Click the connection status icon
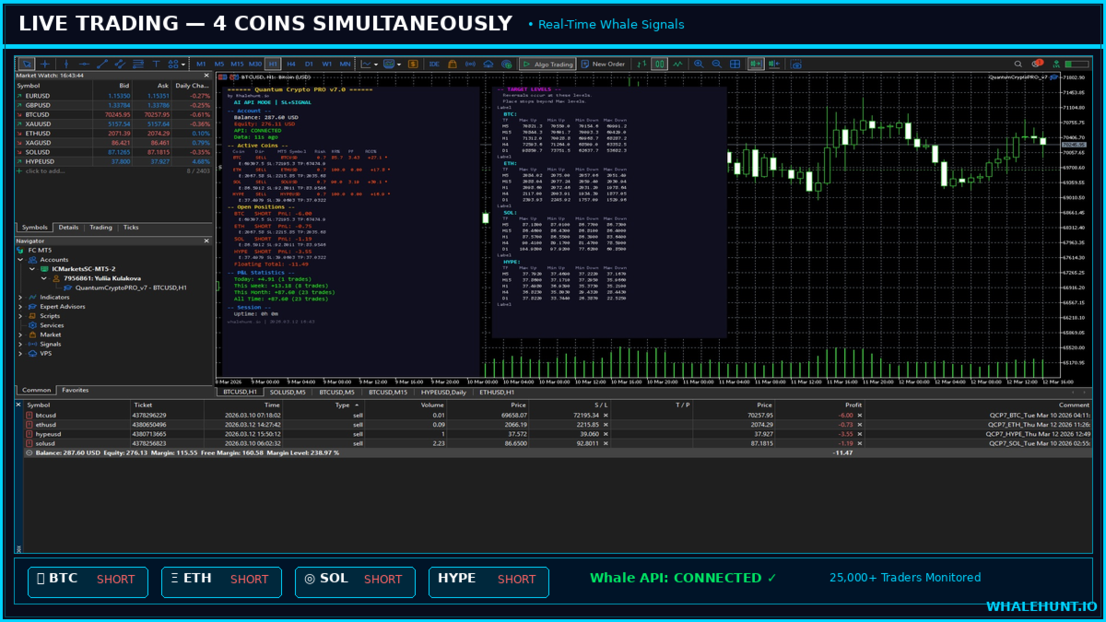 (x=1056, y=64)
